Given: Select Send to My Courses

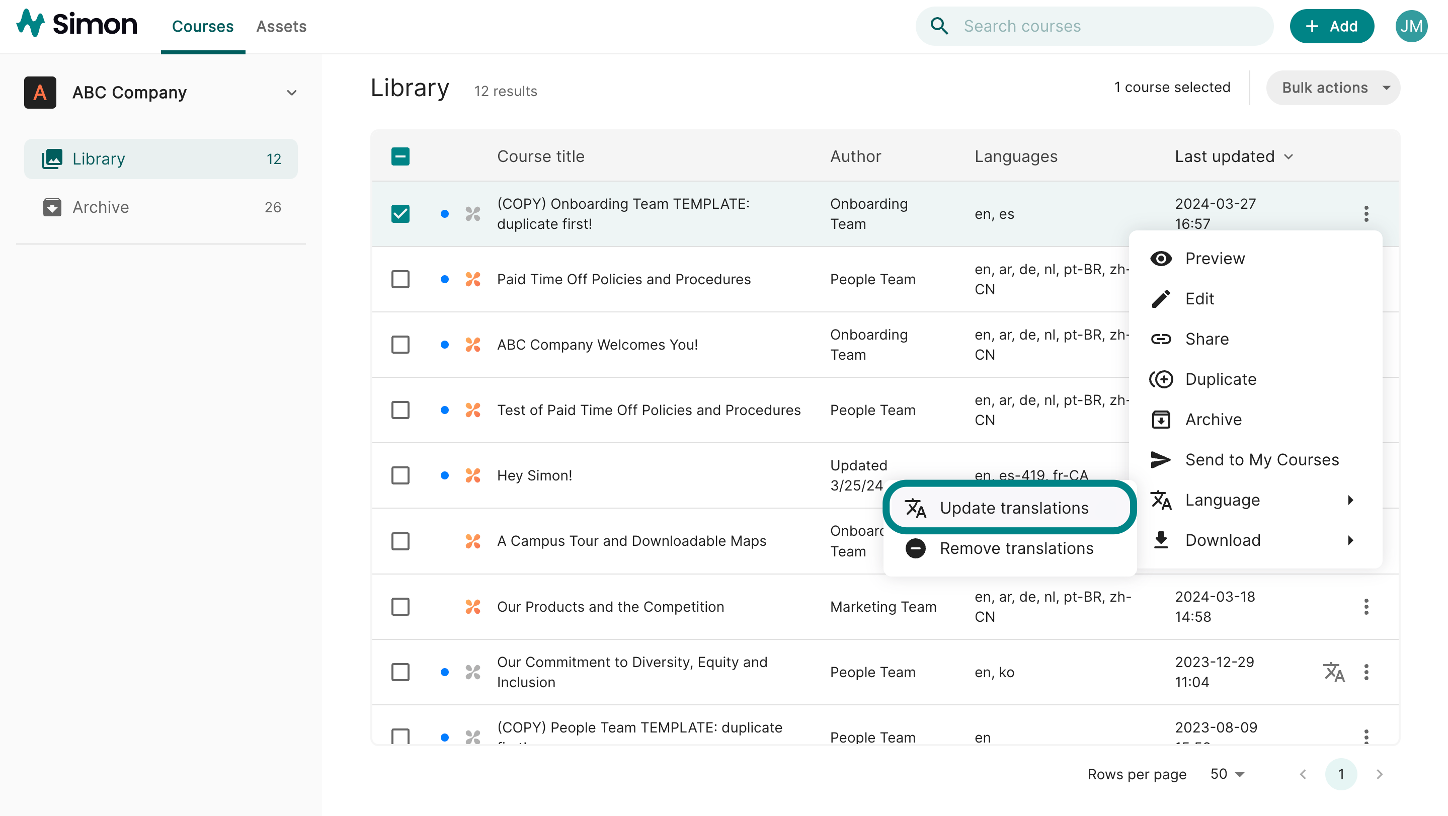Looking at the screenshot, I should (x=1255, y=460).
